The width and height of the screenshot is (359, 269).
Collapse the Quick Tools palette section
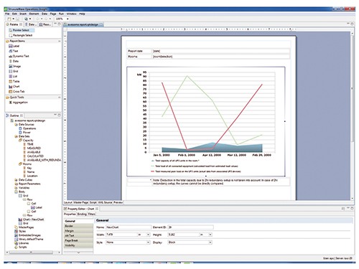(59, 98)
